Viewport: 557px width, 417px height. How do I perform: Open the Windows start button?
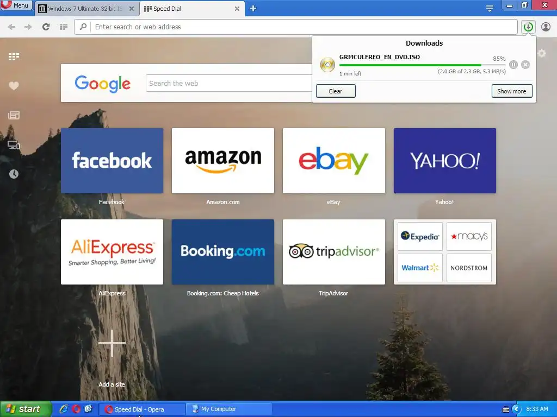(25, 409)
